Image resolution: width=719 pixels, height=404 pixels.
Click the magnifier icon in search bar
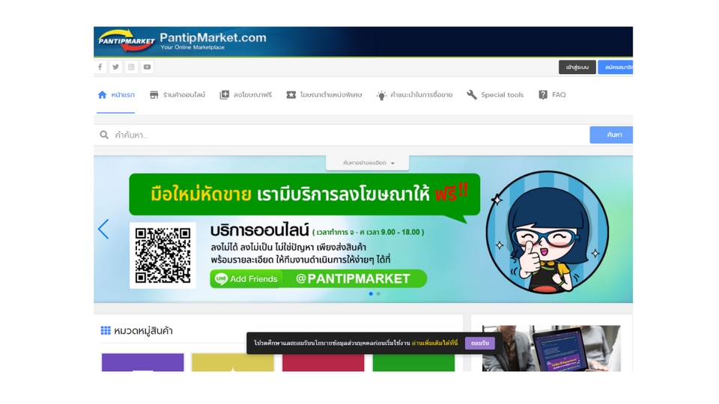(x=104, y=135)
